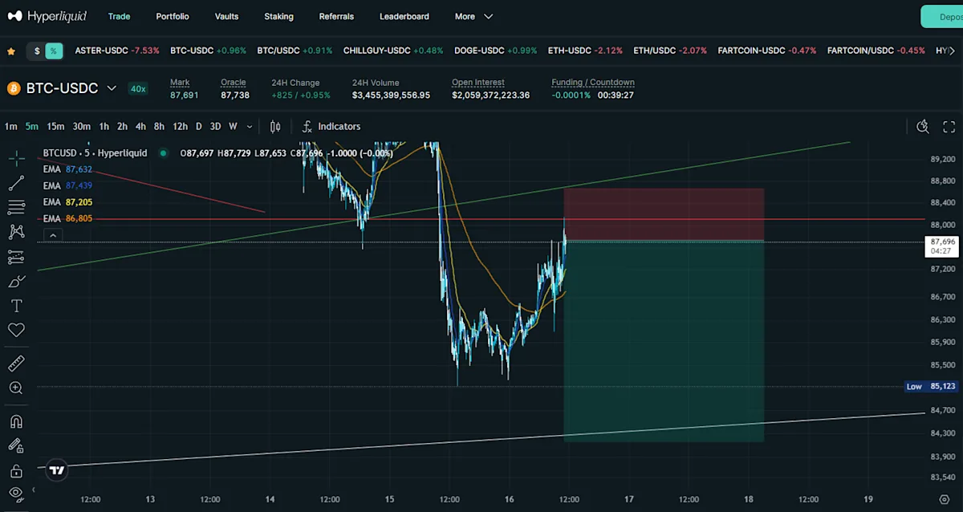Collapse the indicator legend
The height and width of the screenshot is (512, 963).
[x=52, y=235]
